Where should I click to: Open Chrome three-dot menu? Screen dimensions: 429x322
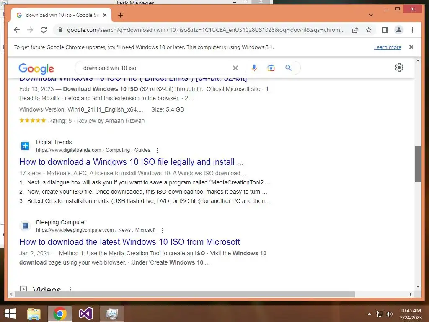tap(412, 30)
